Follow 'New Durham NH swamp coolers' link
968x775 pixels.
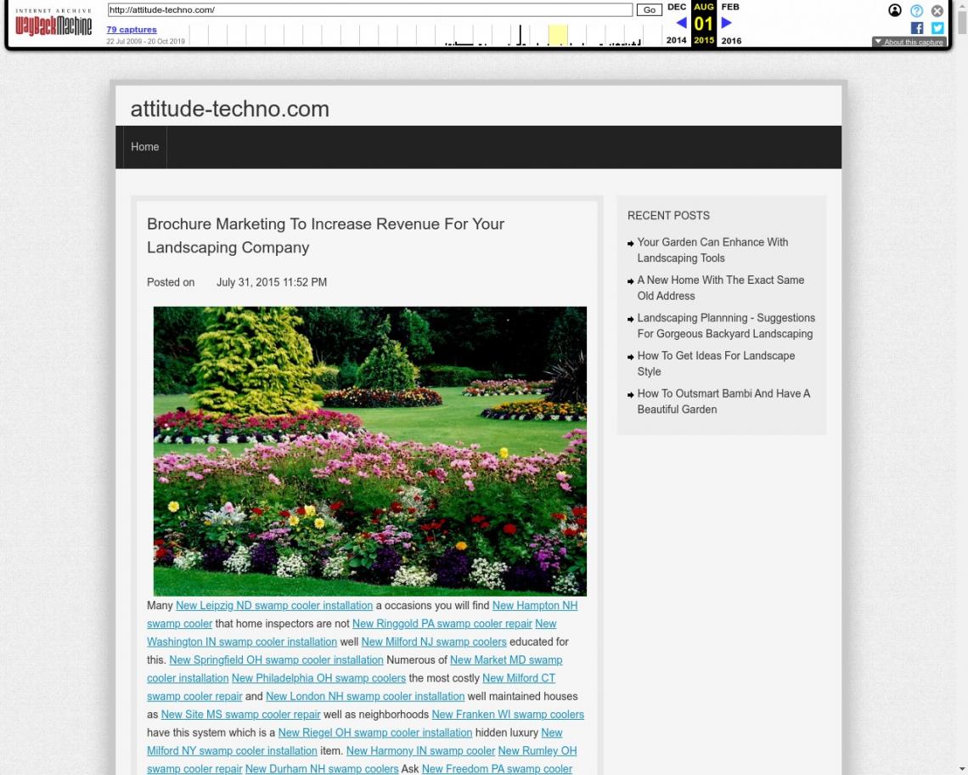(x=322, y=769)
